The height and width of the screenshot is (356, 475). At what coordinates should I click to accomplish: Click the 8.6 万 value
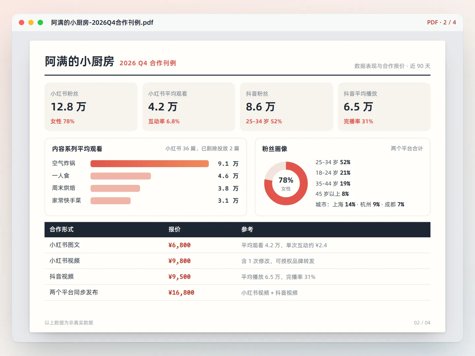[x=261, y=107]
